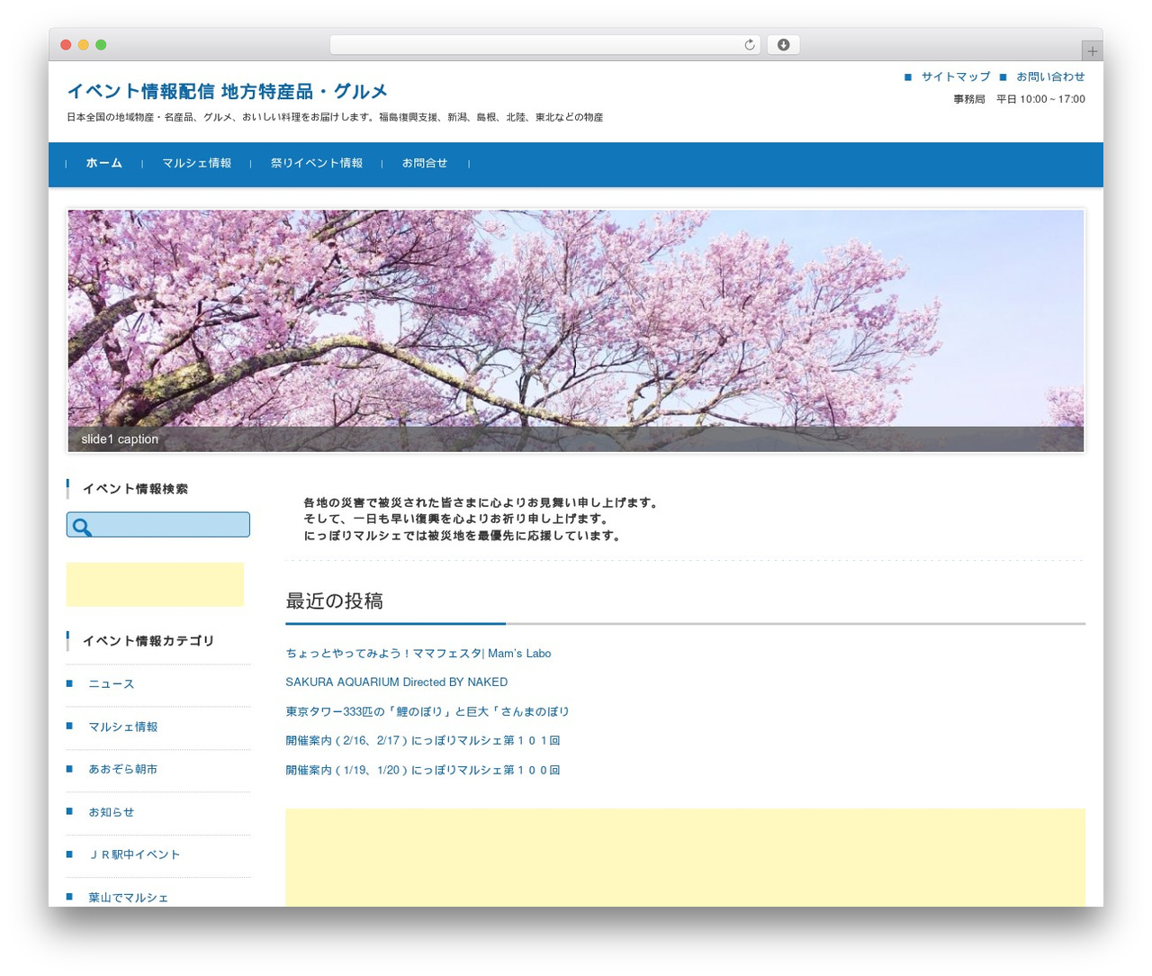The image size is (1152, 976).
Task: Click the browser address bar
Action: tap(544, 45)
